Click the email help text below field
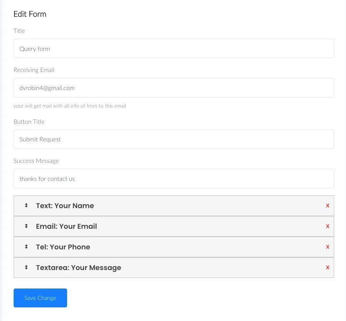Viewport: 346px width, 321px height. (70, 106)
